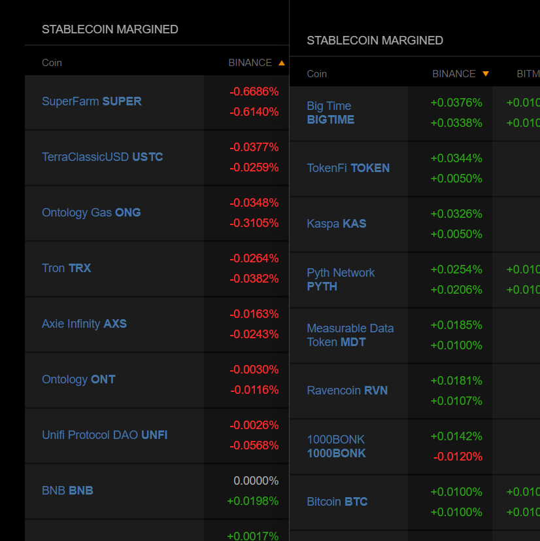Click SUPER rate -0.6140%
The width and height of the screenshot is (540, 541).
click(x=254, y=112)
